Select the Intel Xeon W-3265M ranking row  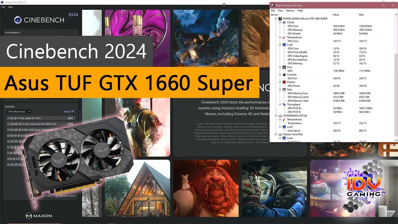coord(40,124)
